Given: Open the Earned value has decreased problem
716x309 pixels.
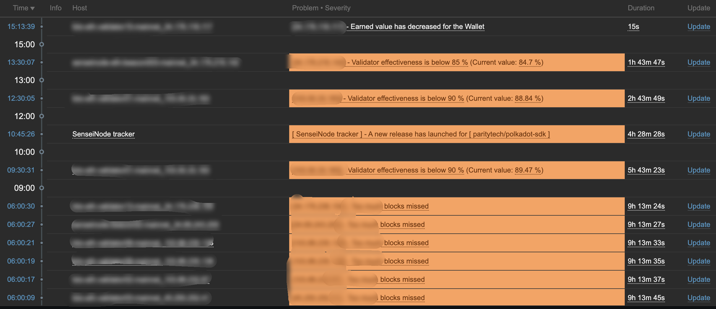Looking at the screenshot, I should tap(417, 27).
